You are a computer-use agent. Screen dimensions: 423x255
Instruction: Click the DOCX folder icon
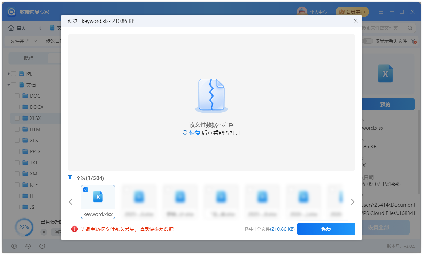25,107
